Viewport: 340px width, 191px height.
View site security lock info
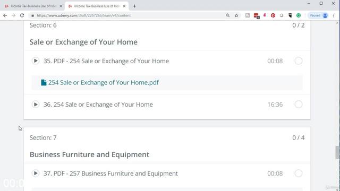pos(32,15)
